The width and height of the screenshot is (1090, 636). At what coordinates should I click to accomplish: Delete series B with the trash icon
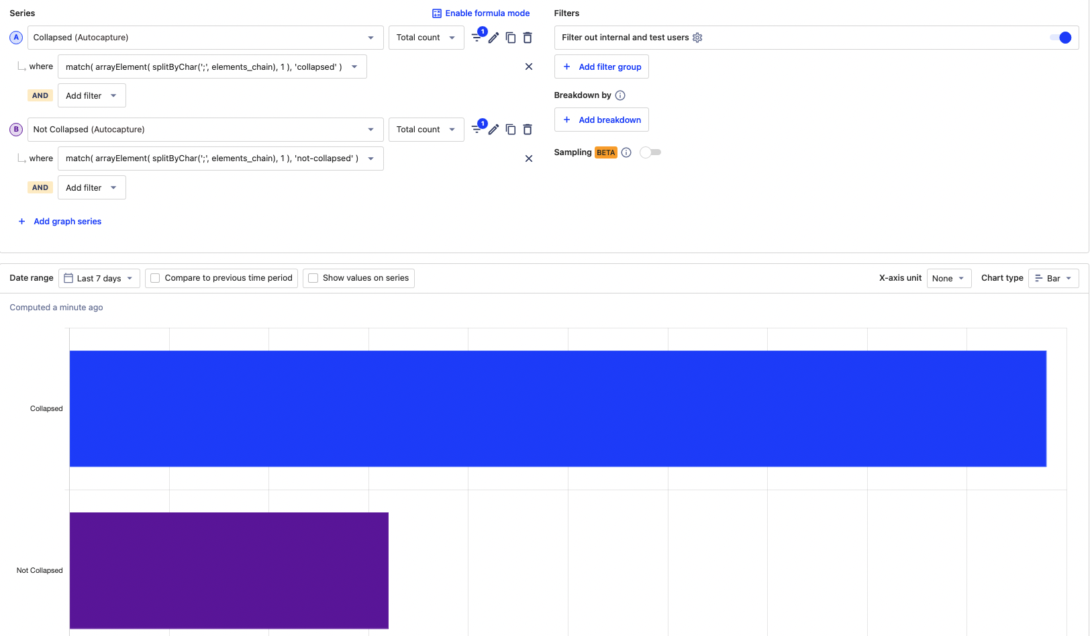tap(528, 130)
